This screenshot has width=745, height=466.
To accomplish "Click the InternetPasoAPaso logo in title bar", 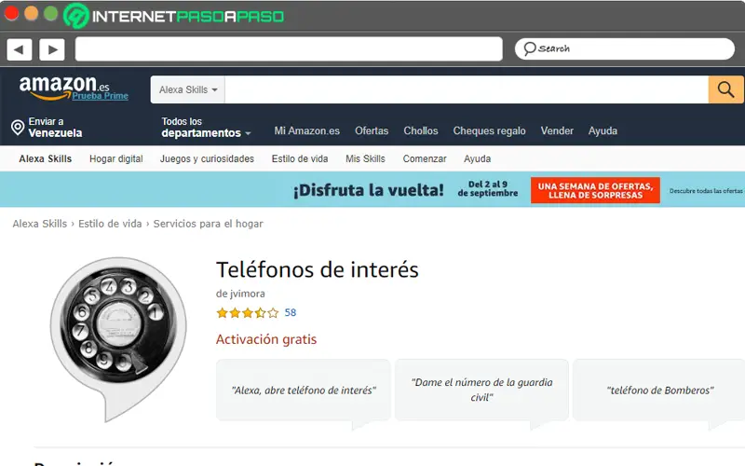I will click(x=174, y=16).
